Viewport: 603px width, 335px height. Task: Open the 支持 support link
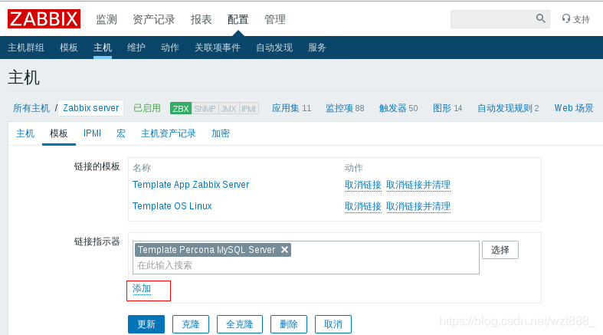pos(575,19)
